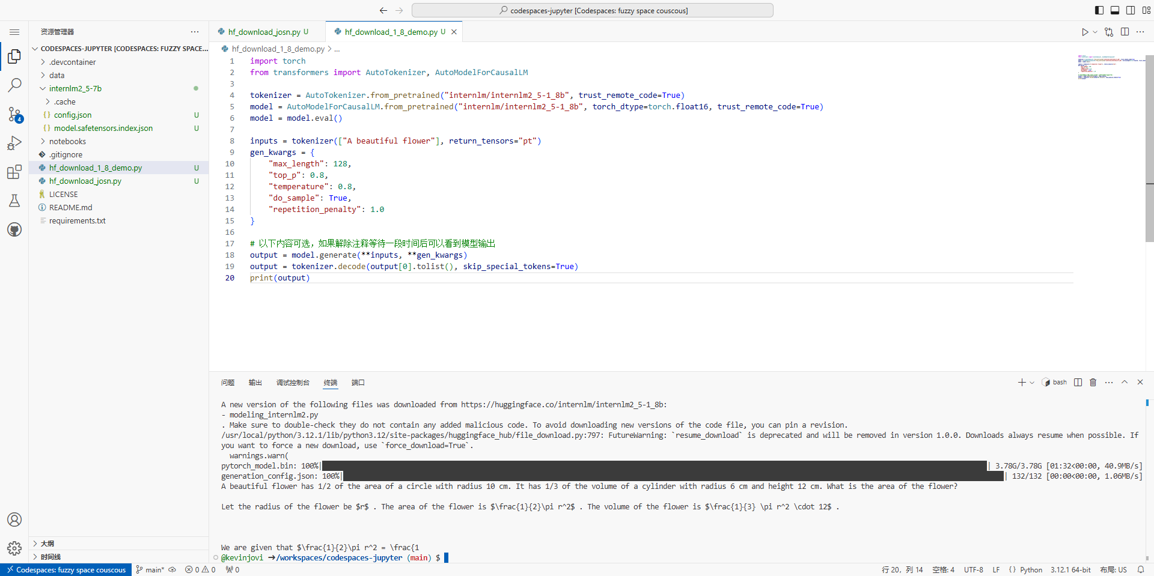Split the editor to the right
Image resolution: width=1154 pixels, height=576 pixels.
(x=1125, y=32)
